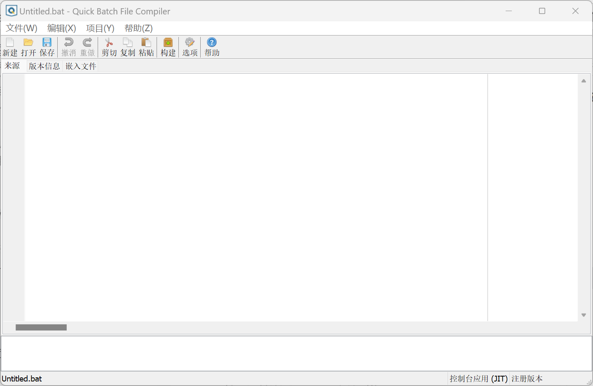
Task: Click Untitled.bat in the status bar
Action: (22, 379)
